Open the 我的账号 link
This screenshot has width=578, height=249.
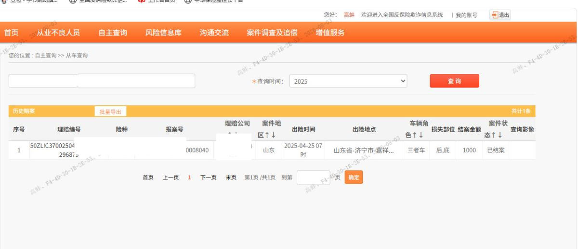[466, 15]
